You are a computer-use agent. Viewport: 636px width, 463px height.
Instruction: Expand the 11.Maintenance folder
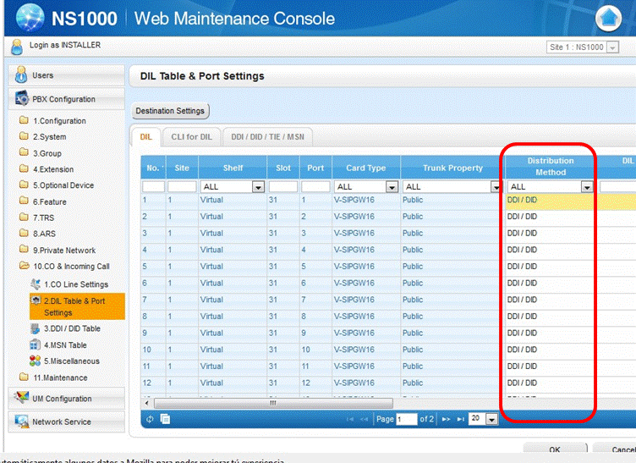(x=59, y=378)
